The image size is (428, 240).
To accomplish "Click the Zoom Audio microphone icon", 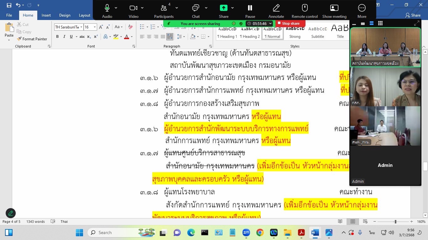I will 107,8.
